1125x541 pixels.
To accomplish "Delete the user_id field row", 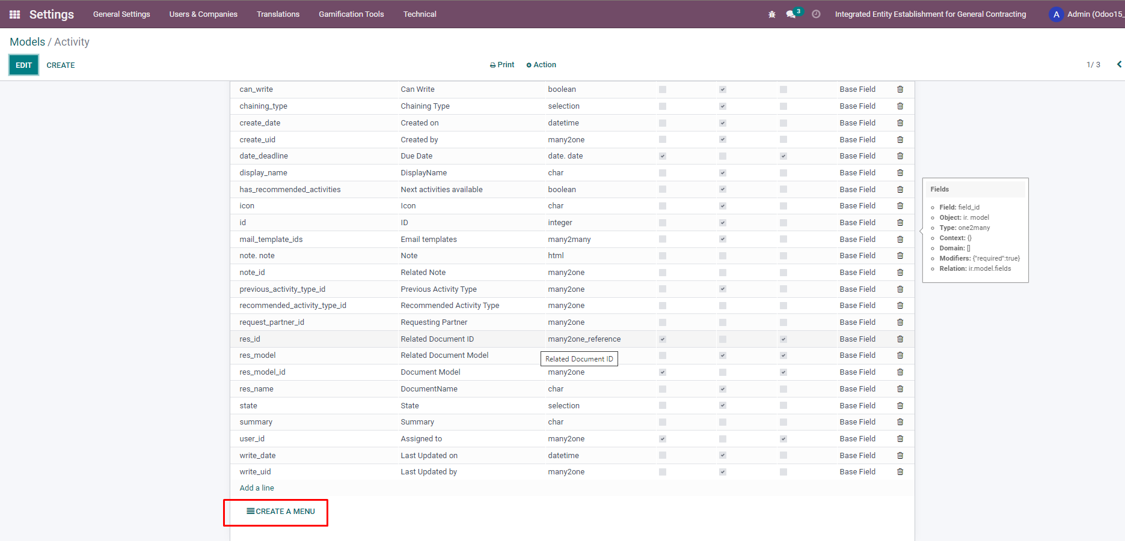I will (900, 439).
